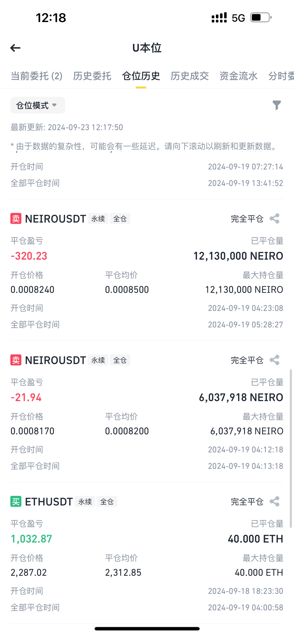294x636 pixels.
Task: Share the -320.23 NEIROUSDT position
Action: click(x=274, y=219)
